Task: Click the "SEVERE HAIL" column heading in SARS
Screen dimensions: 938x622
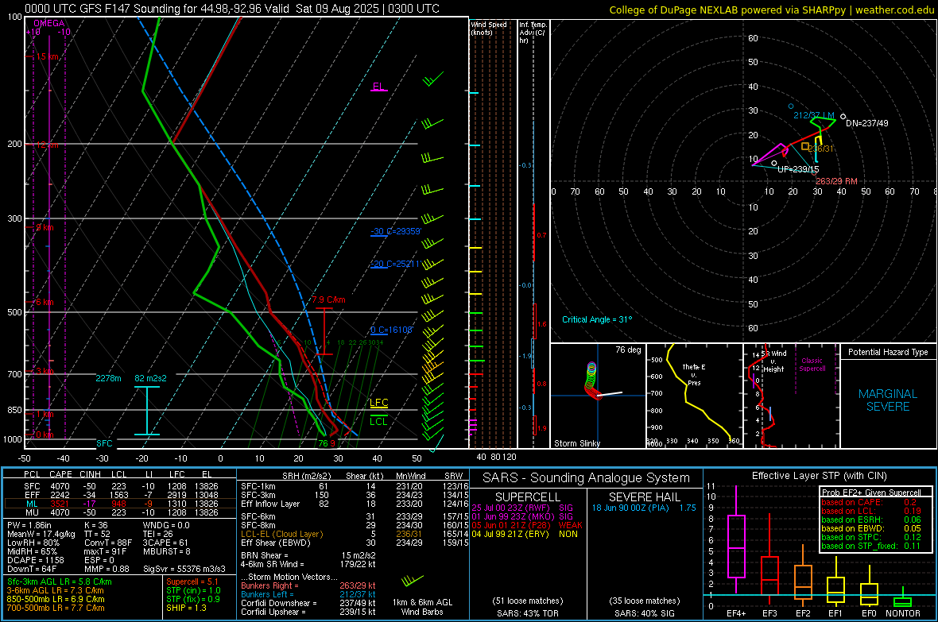Action: click(644, 497)
